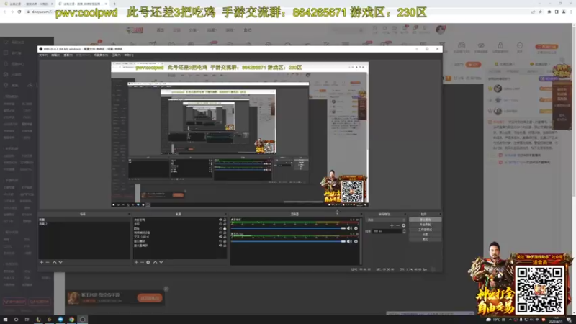Pop out the Audio Mixer dock via header icon
This screenshot has width=576, height=324.
361,214
